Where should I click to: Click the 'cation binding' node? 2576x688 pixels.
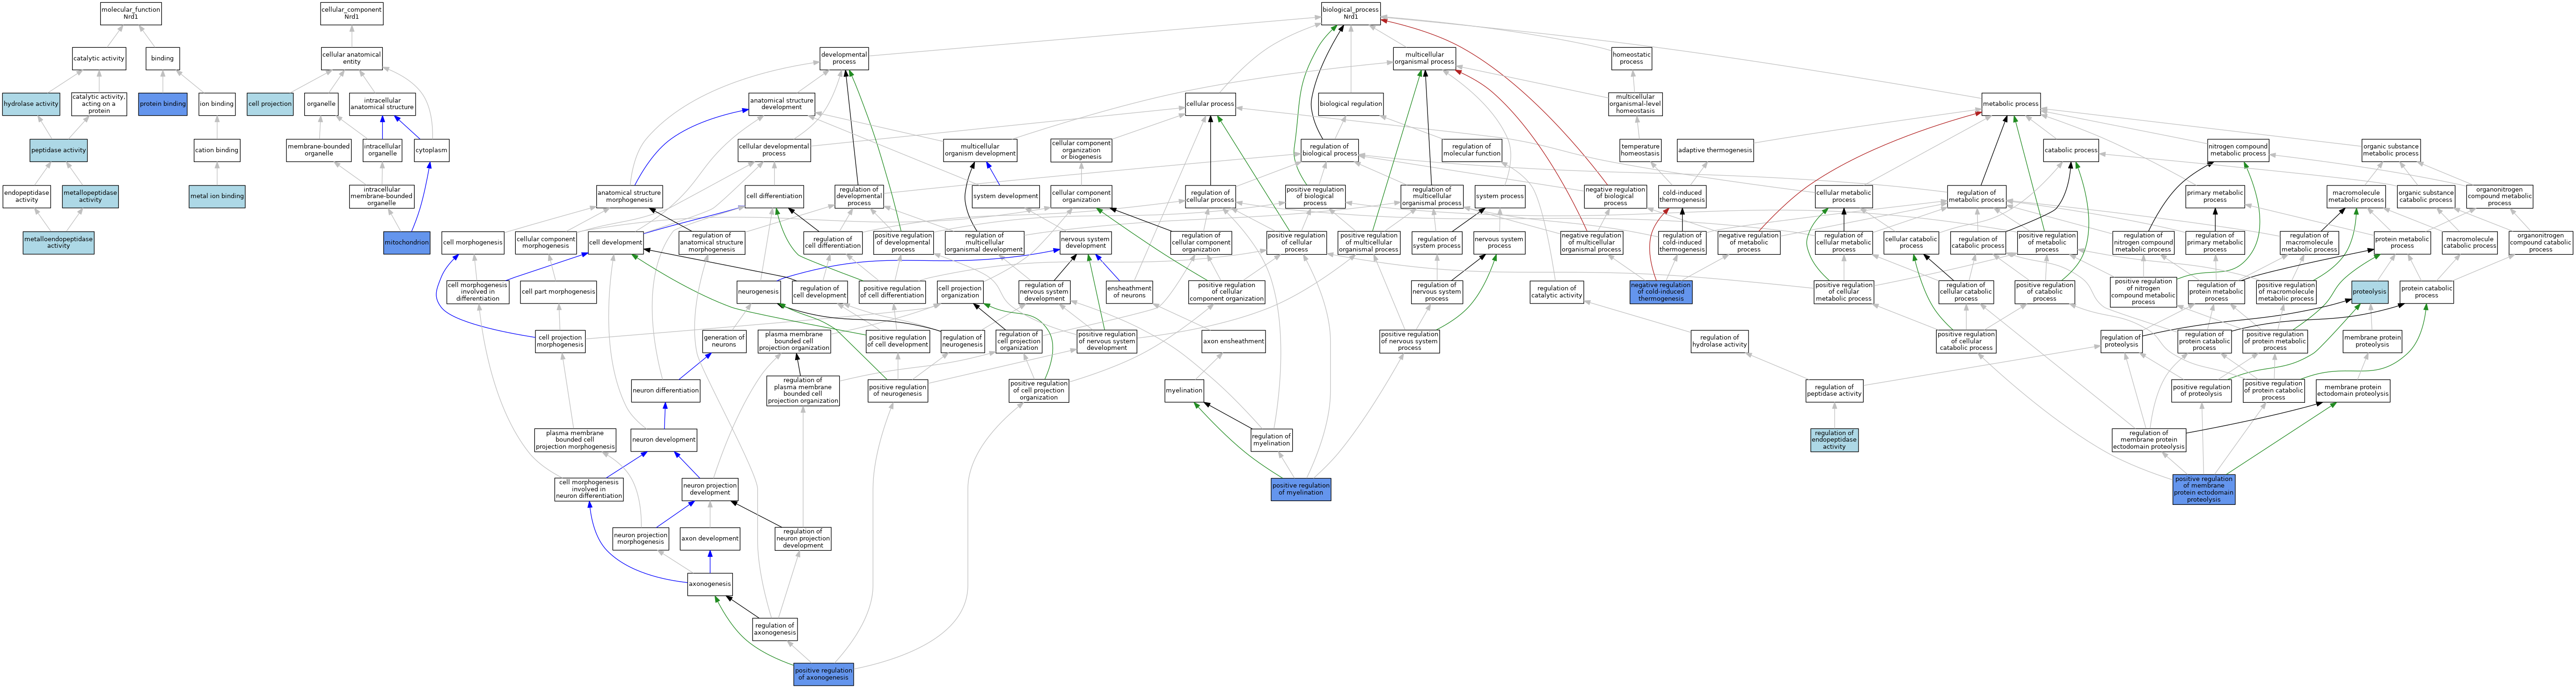tap(217, 150)
